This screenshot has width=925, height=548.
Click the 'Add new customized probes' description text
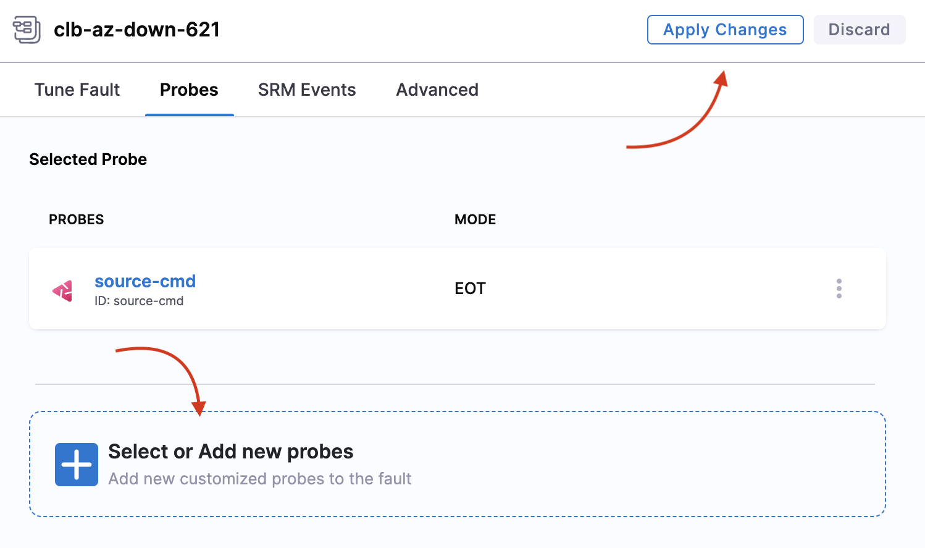(x=260, y=479)
